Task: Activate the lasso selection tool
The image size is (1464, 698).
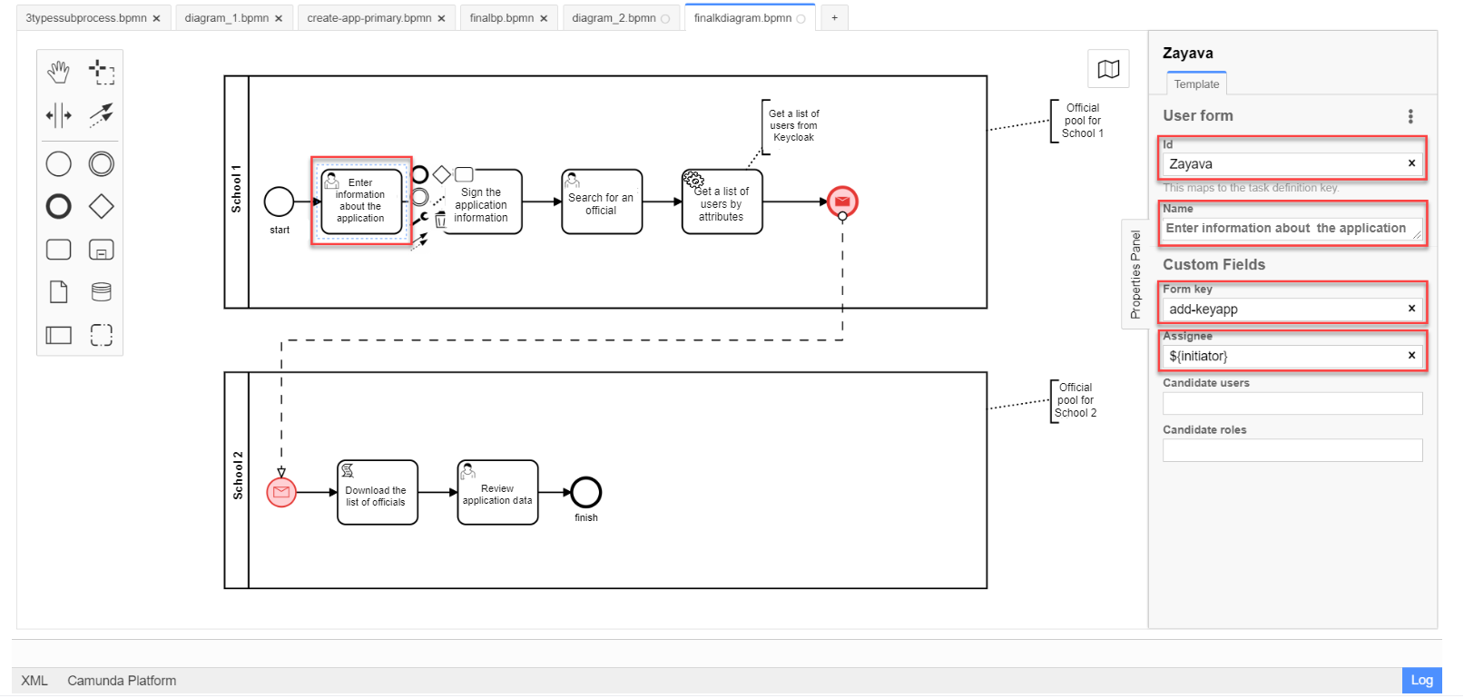Action: click(x=102, y=72)
